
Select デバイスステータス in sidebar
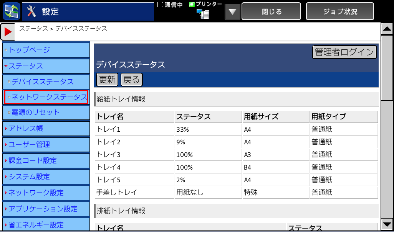tap(42, 82)
